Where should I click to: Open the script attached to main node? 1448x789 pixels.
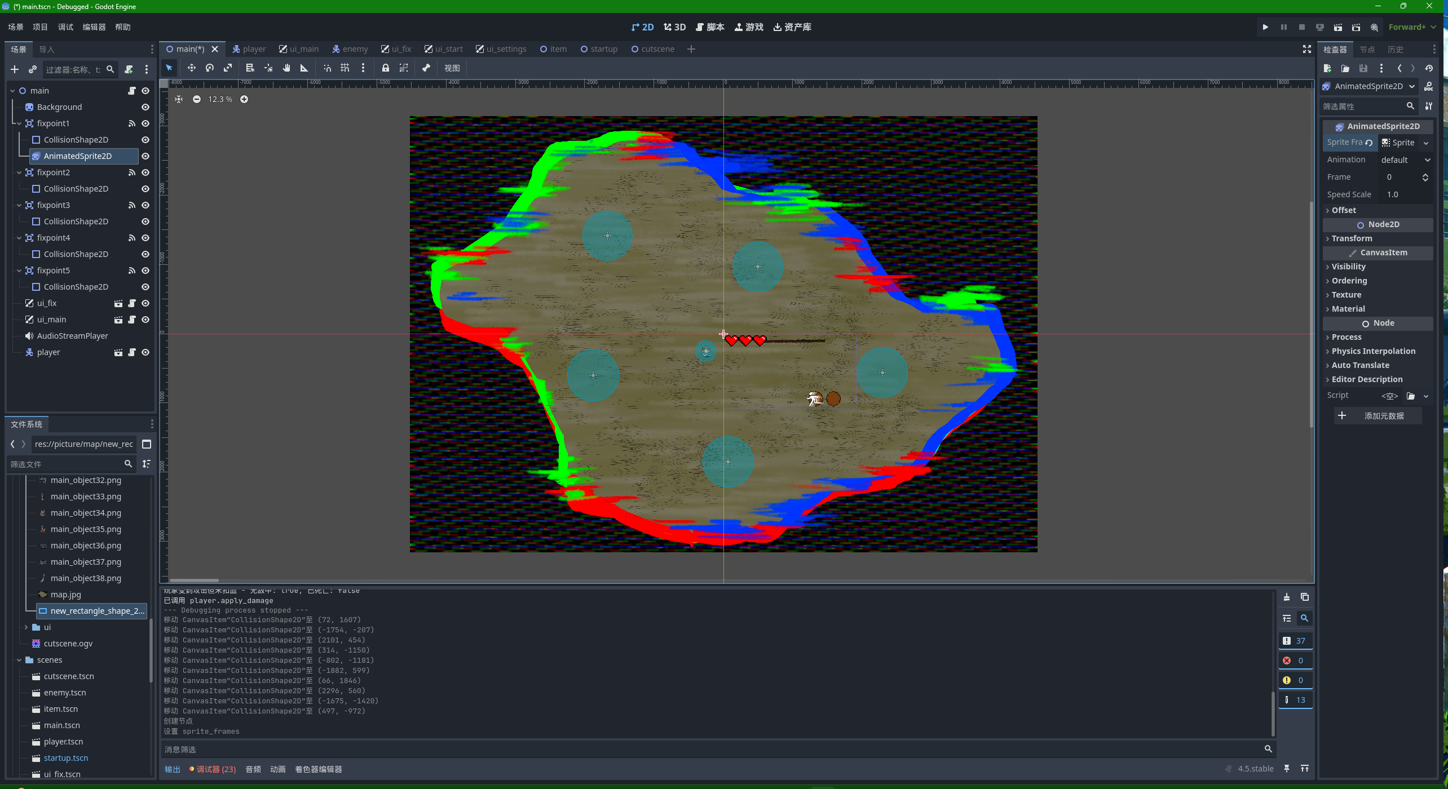click(x=132, y=91)
